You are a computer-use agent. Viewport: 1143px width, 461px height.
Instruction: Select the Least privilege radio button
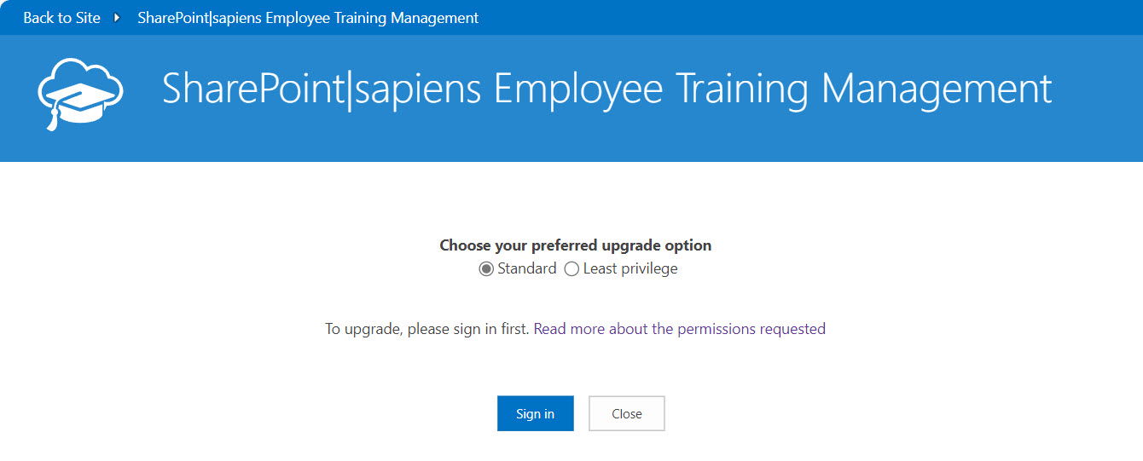(571, 269)
